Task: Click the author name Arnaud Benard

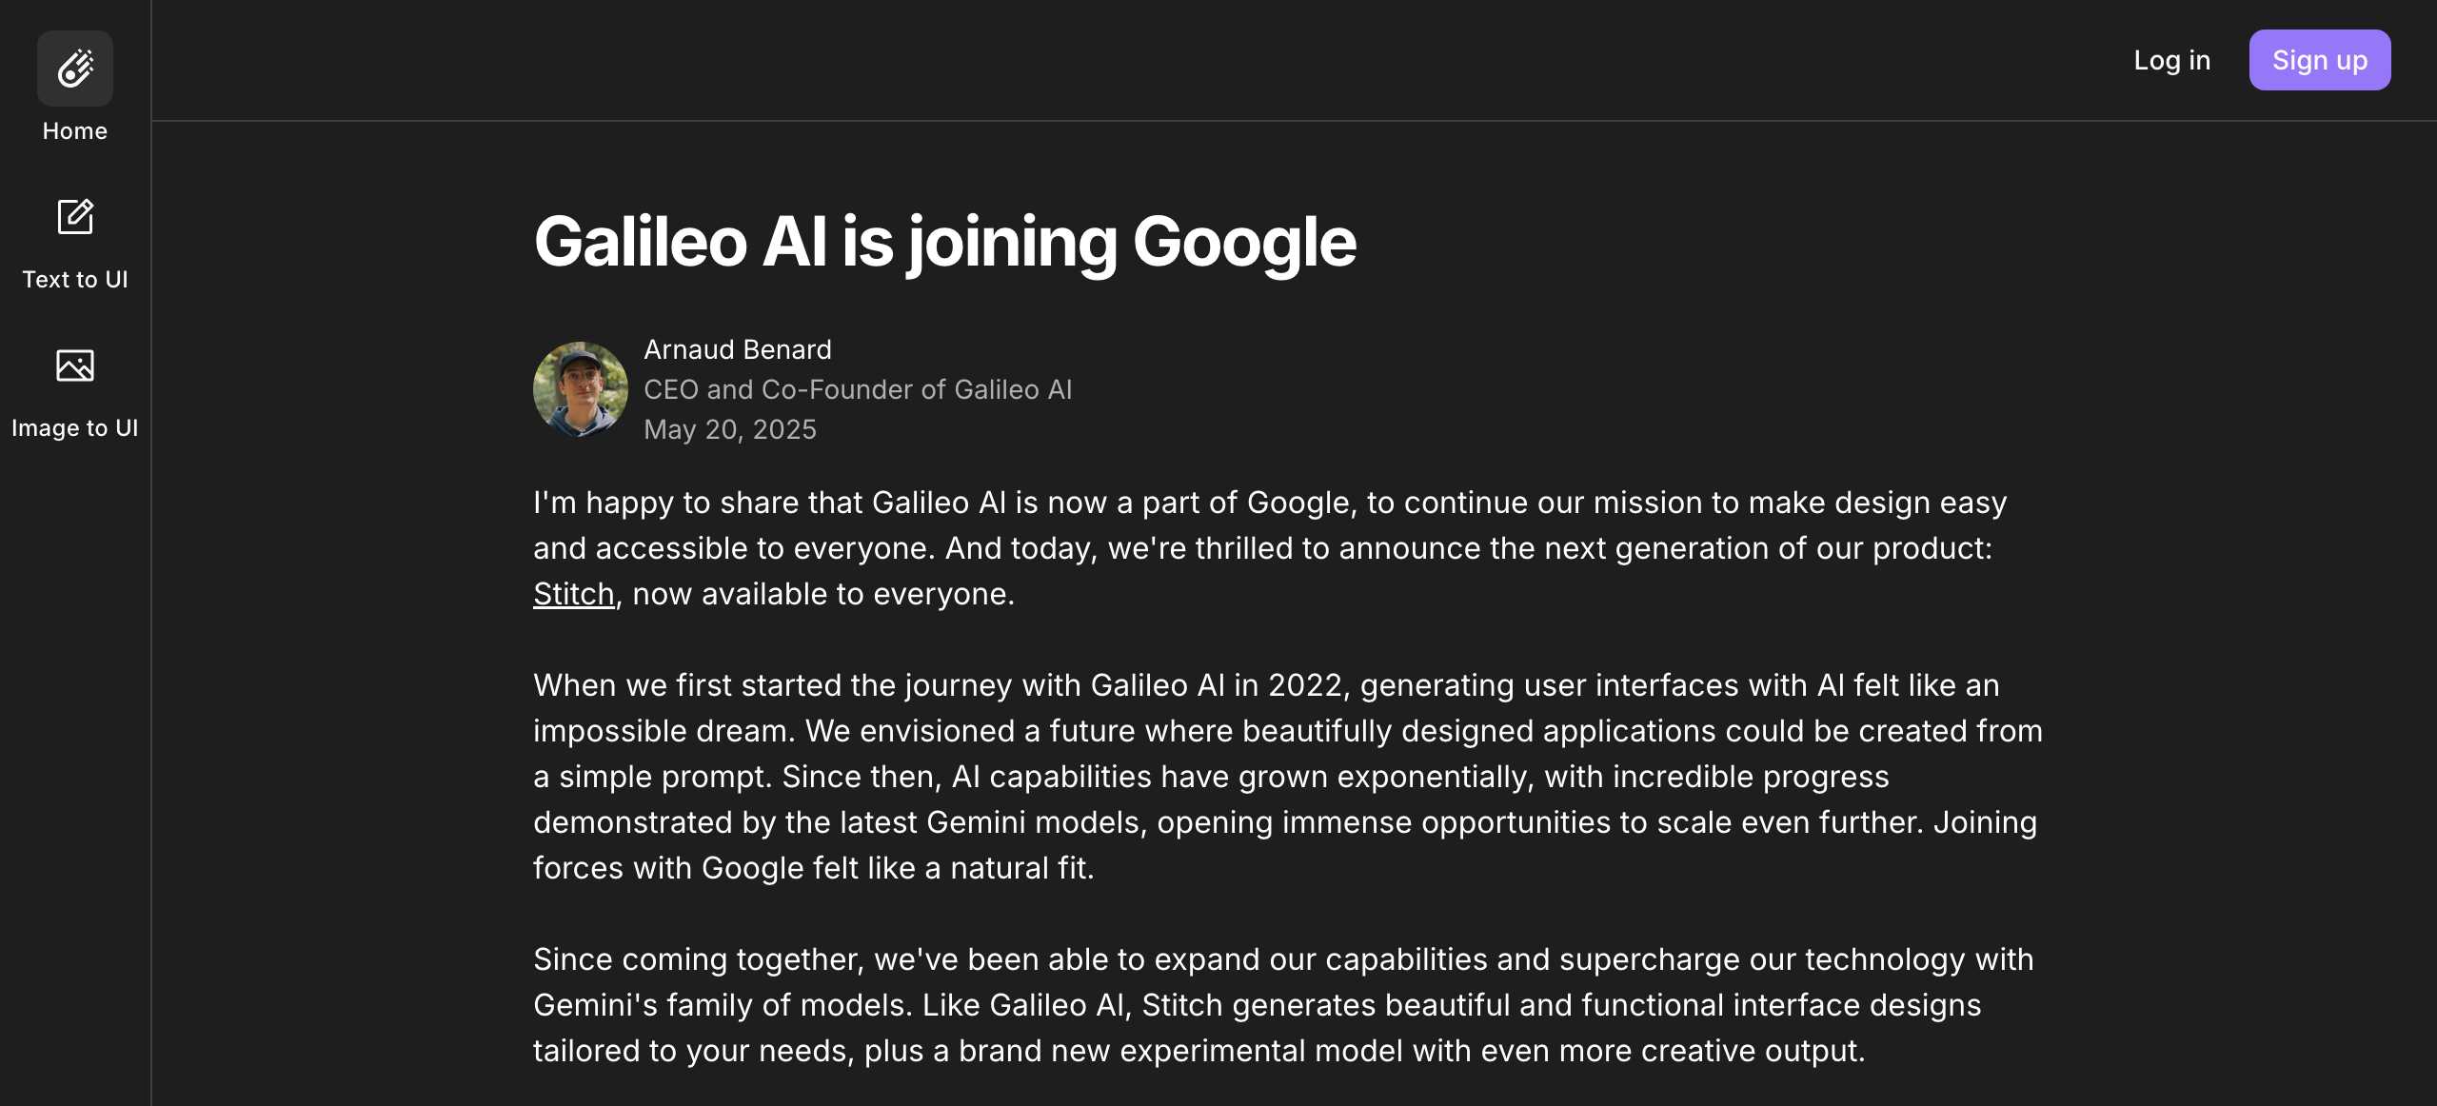Action: tap(738, 349)
